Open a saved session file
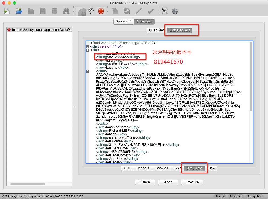268x199 pixels. [19, 11]
